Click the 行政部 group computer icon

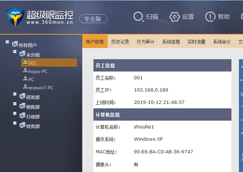(x=22, y=115)
